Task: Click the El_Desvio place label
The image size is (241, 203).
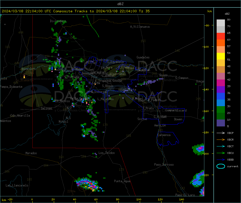Action: (x=62, y=101)
